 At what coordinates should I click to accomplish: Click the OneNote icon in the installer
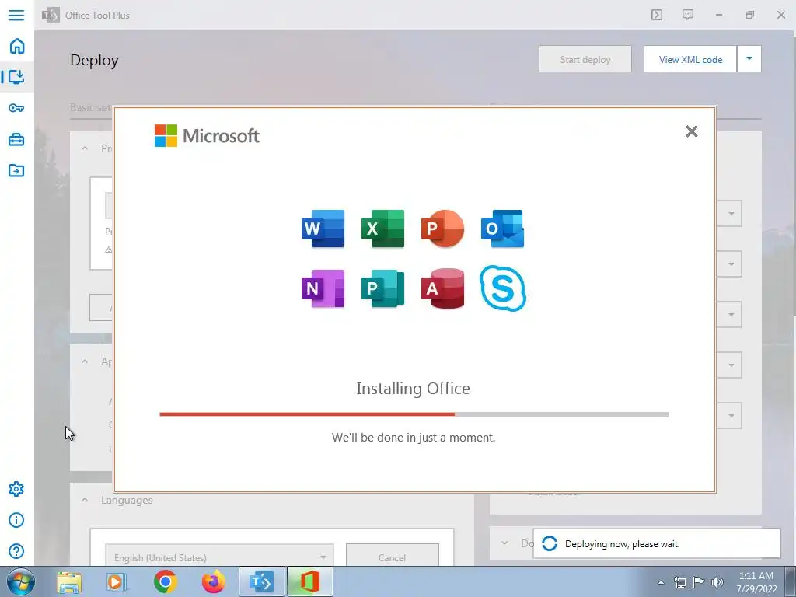tap(323, 288)
